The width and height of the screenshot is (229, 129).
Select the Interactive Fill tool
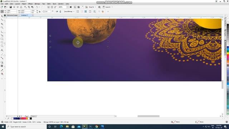coord(2,74)
